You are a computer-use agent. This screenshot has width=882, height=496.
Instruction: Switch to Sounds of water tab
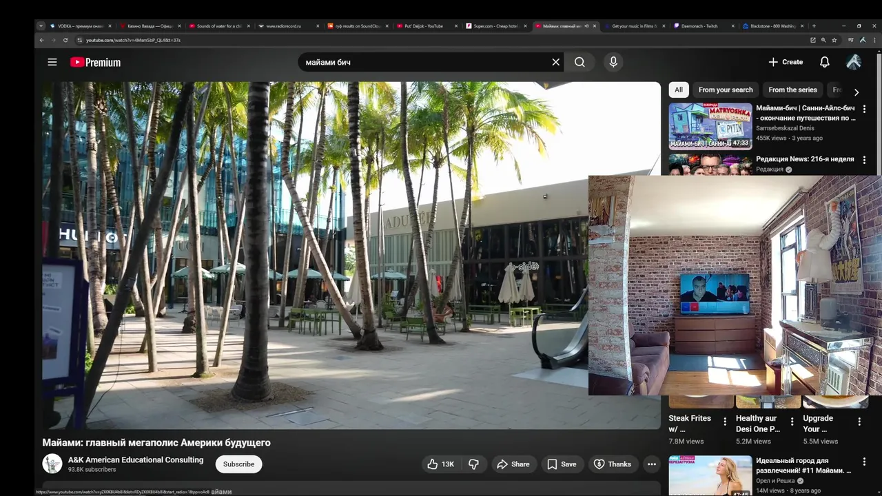218,26
